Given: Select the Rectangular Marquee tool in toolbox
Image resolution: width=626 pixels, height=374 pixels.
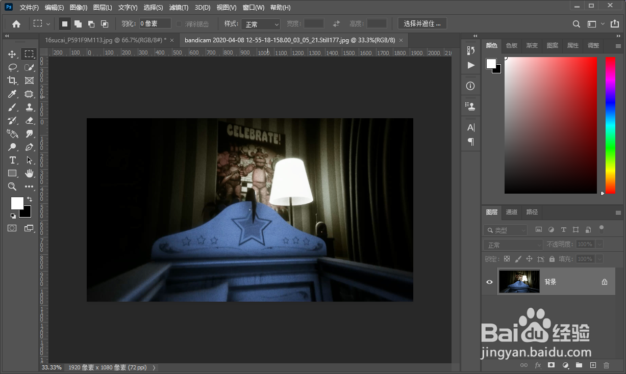Looking at the screenshot, I should coord(29,54).
